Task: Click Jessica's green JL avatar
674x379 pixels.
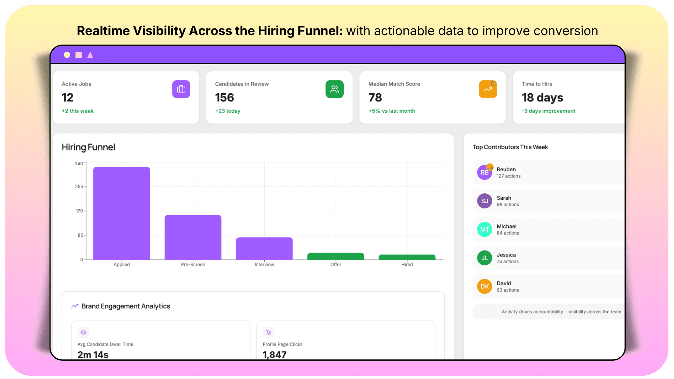Action: pyautogui.click(x=484, y=258)
